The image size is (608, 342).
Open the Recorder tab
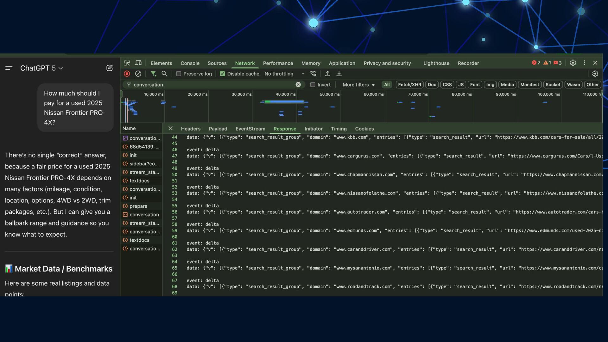coord(468,63)
